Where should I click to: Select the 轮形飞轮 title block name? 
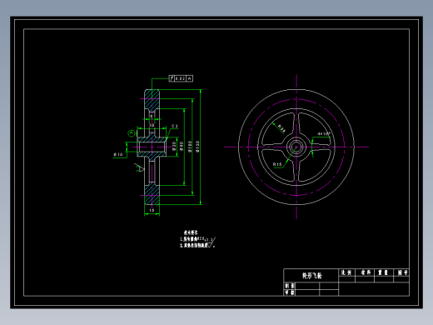pyautogui.click(x=311, y=276)
